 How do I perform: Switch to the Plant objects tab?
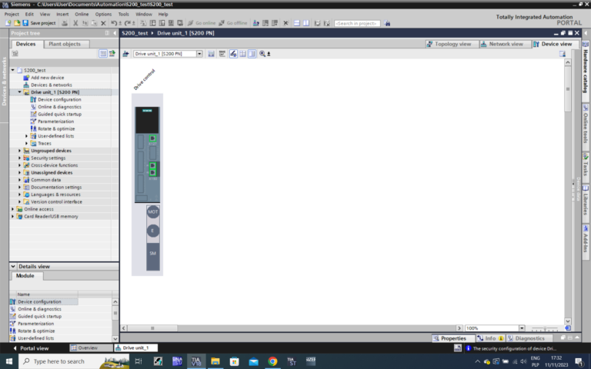pyautogui.click(x=65, y=44)
